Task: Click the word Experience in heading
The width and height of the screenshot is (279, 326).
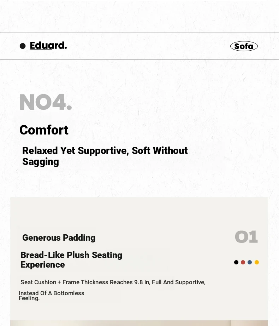Action: 42,265
